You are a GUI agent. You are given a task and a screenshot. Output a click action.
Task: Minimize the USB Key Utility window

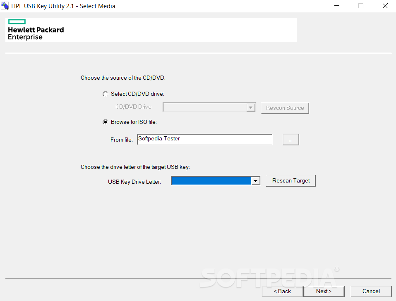click(337, 6)
